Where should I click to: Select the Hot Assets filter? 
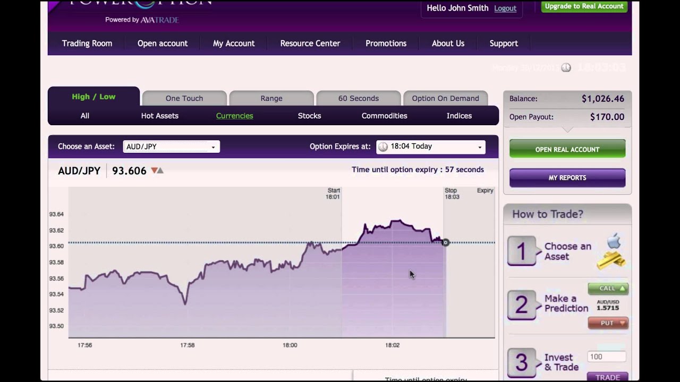160,116
